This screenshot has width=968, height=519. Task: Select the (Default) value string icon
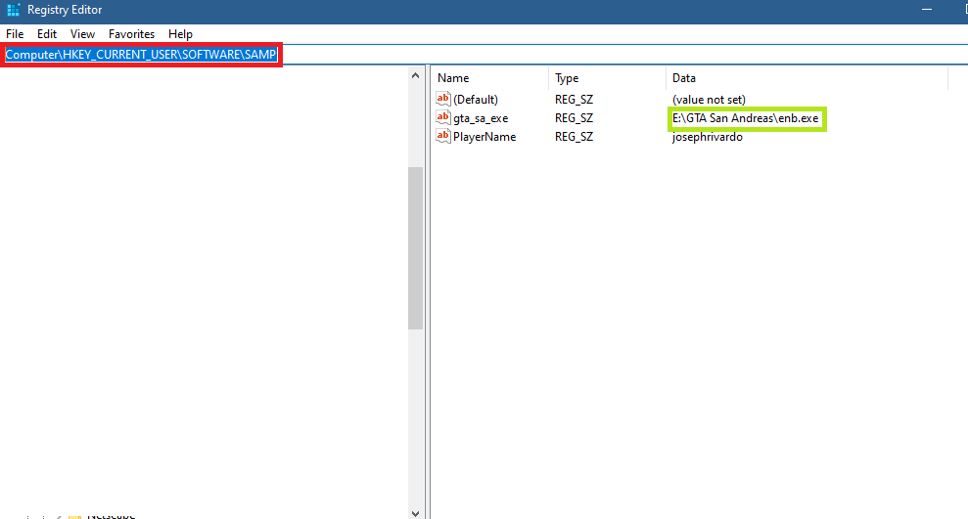[443, 99]
